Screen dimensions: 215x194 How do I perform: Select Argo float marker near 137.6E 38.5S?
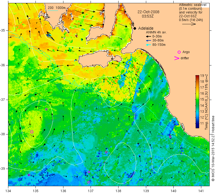[x=106, y=152]
